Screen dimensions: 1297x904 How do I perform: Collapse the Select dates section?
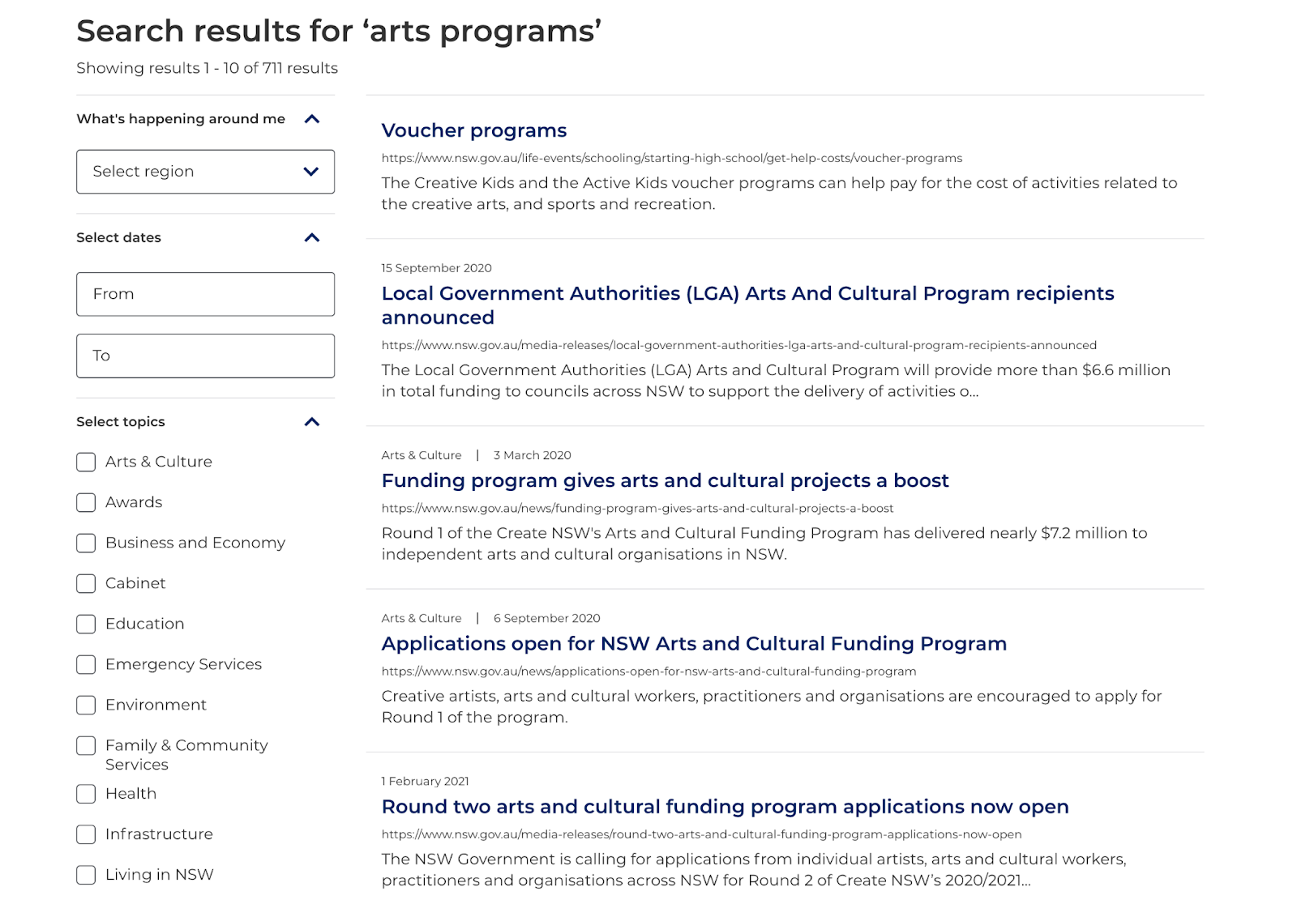tap(311, 237)
